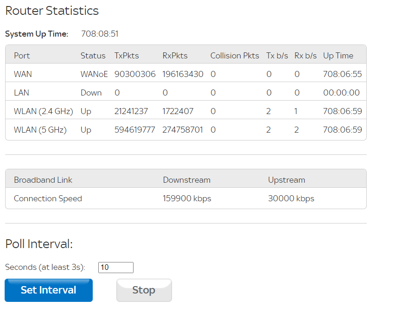This screenshot has height=313, width=408.
Task: Focus the poll interval seconds input field
Action: pyautogui.click(x=116, y=267)
